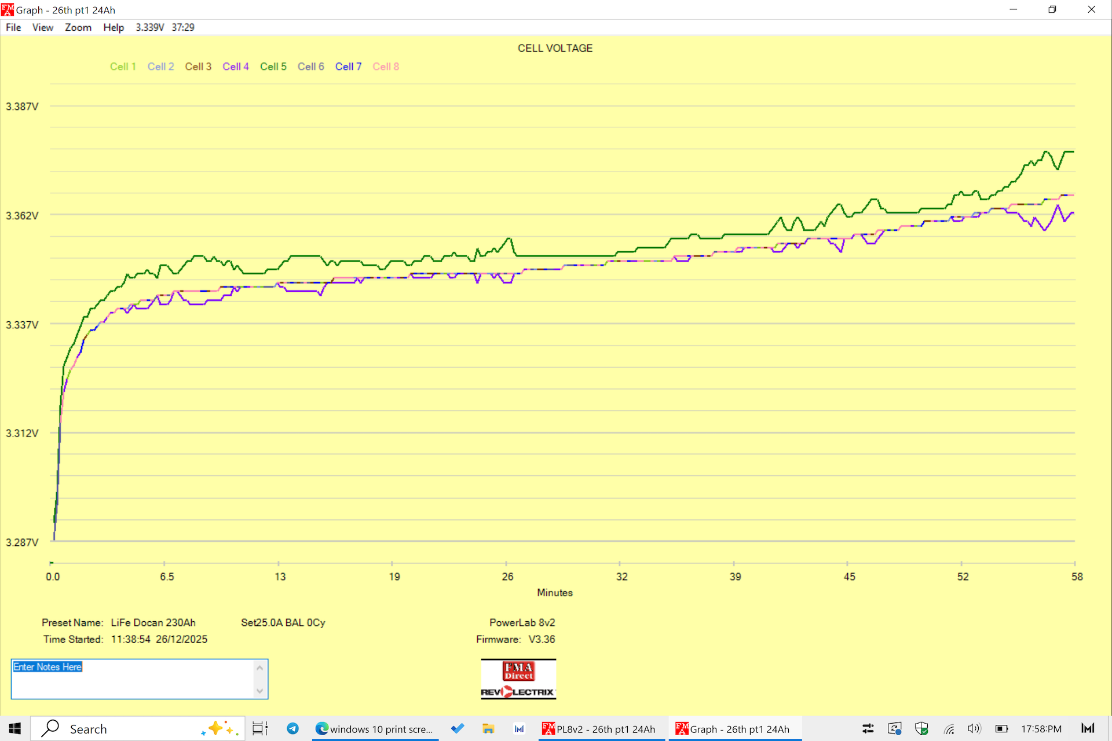Open the View menu

coord(42,27)
